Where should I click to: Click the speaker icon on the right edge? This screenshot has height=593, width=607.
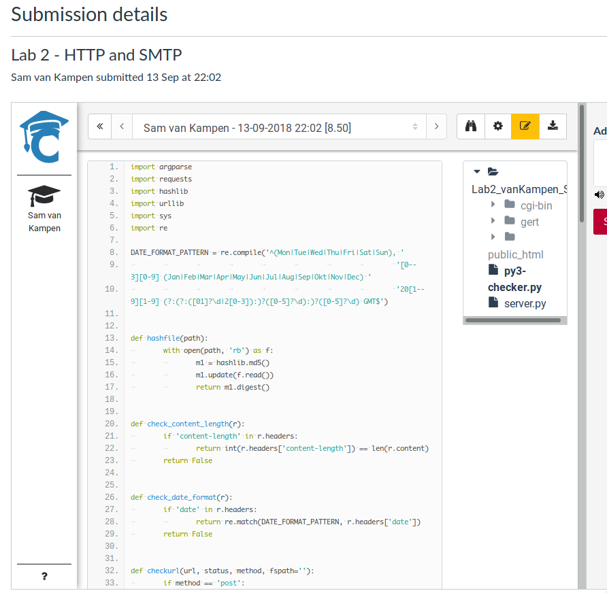(x=599, y=194)
